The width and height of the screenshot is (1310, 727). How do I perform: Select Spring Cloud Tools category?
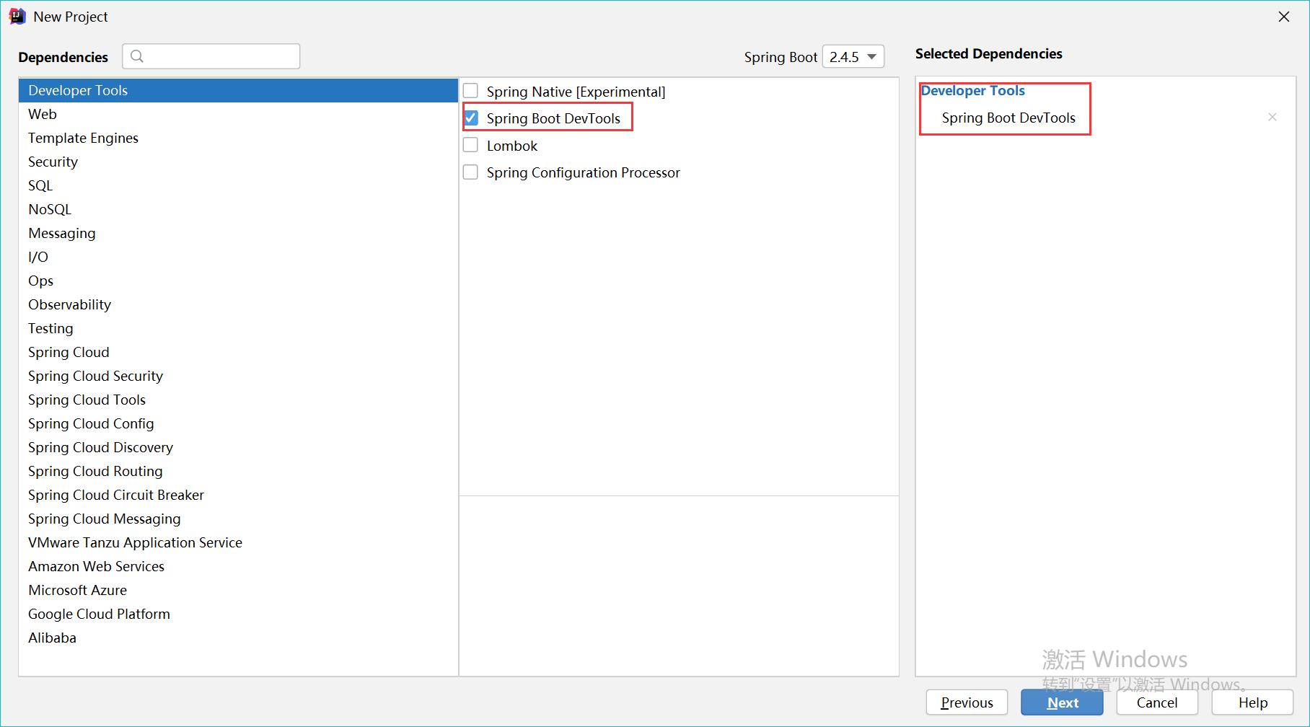tap(239, 400)
